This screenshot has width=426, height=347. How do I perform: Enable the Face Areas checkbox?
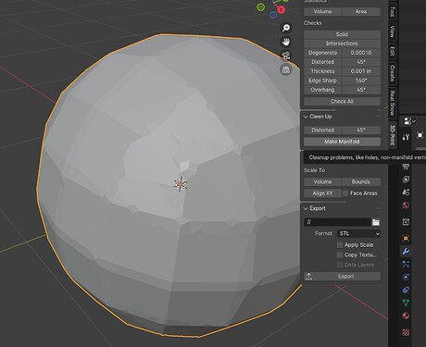click(x=345, y=193)
